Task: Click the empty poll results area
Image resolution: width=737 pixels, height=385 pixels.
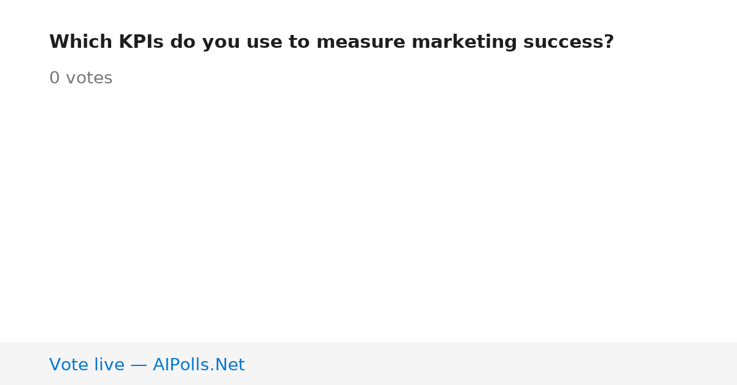Action: pos(368,215)
